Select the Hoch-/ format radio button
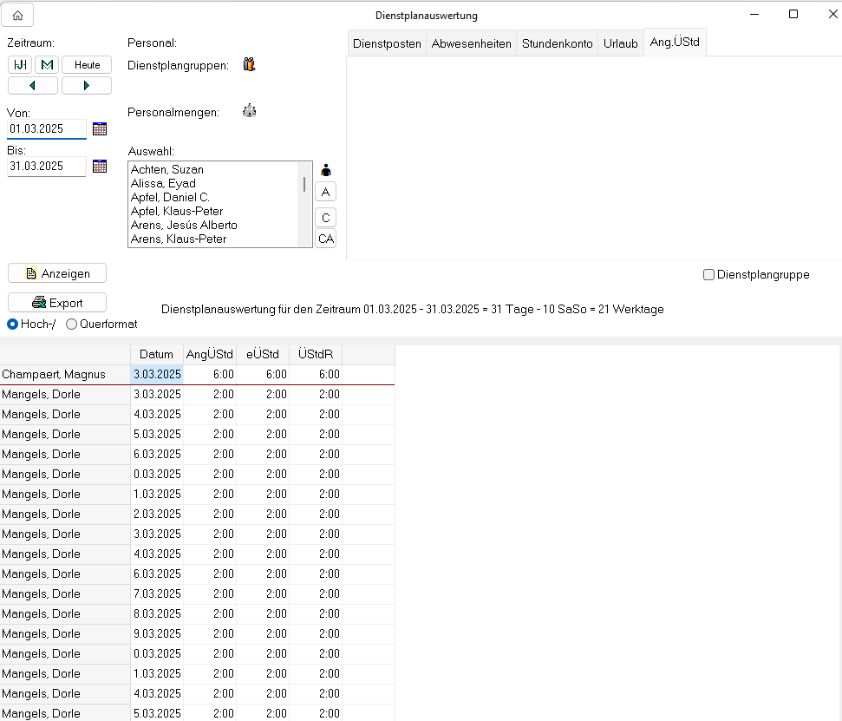This screenshot has width=842, height=721. pyautogui.click(x=13, y=324)
